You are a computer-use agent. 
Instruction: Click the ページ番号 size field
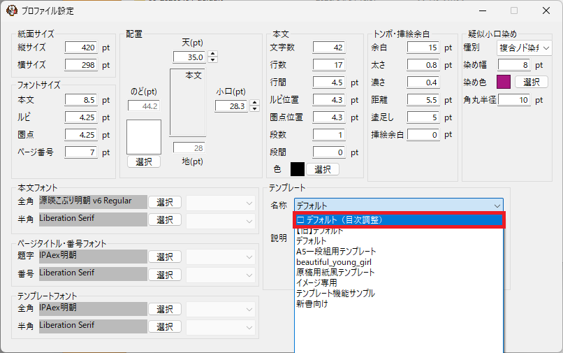pyautogui.click(x=81, y=152)
